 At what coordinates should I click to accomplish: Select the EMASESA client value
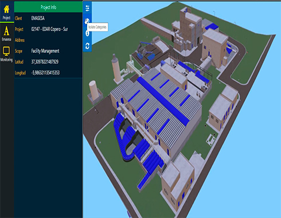38,18
